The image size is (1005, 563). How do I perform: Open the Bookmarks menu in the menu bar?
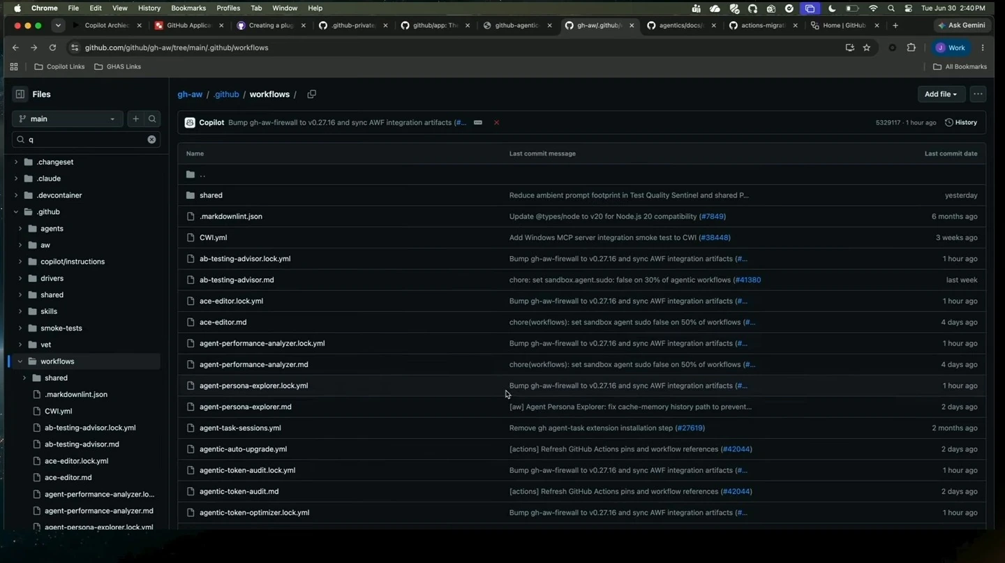188,8
